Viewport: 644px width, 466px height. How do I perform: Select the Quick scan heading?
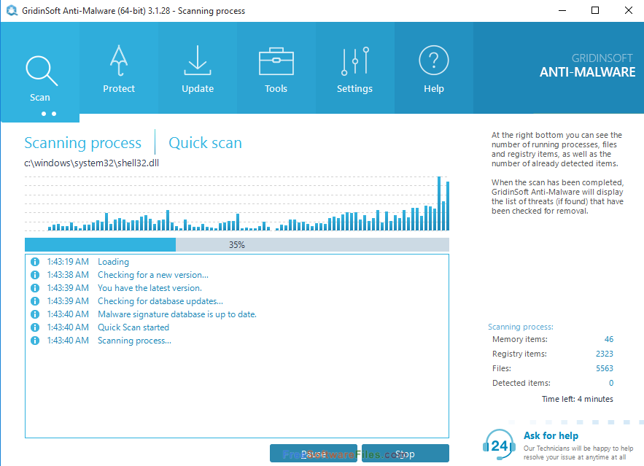tap(205, 143)
